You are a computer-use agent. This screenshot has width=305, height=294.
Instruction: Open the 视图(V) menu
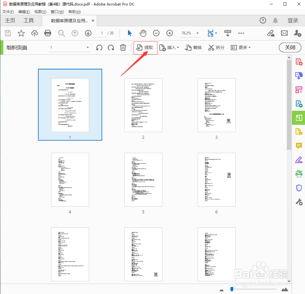point(40,12)
